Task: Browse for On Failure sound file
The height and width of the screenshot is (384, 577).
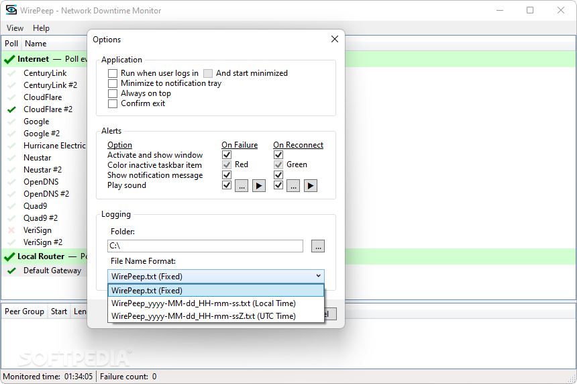Action: point(242,185)
